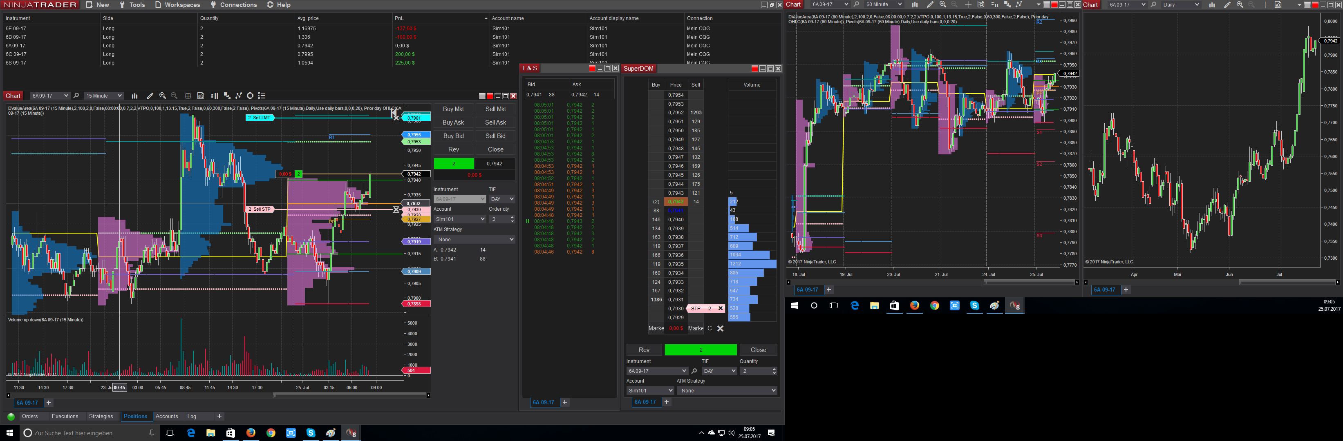Select drawing pencil in Daily chart
Screen dimensions: 1343x441
click(x=1227, y=4)
